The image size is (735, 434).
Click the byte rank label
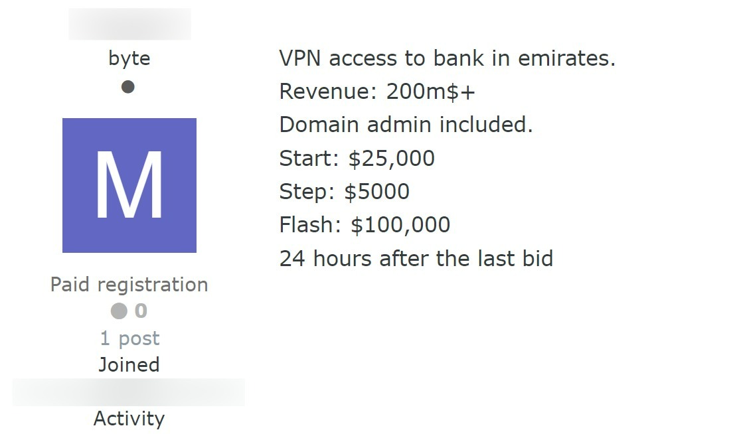(x=129, y=58)
